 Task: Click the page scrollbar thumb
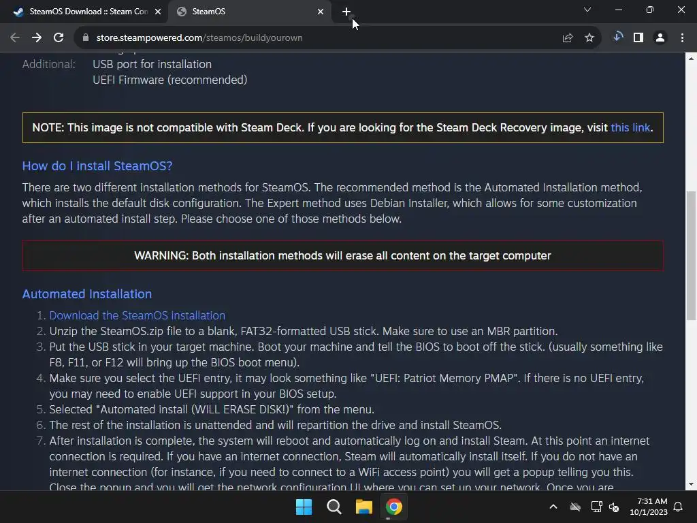(691, 255)
